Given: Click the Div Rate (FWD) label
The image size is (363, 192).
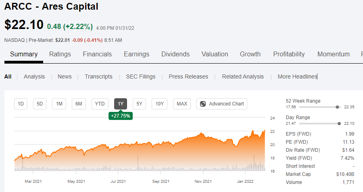Looking at the screenshot, I should (303, 150).
